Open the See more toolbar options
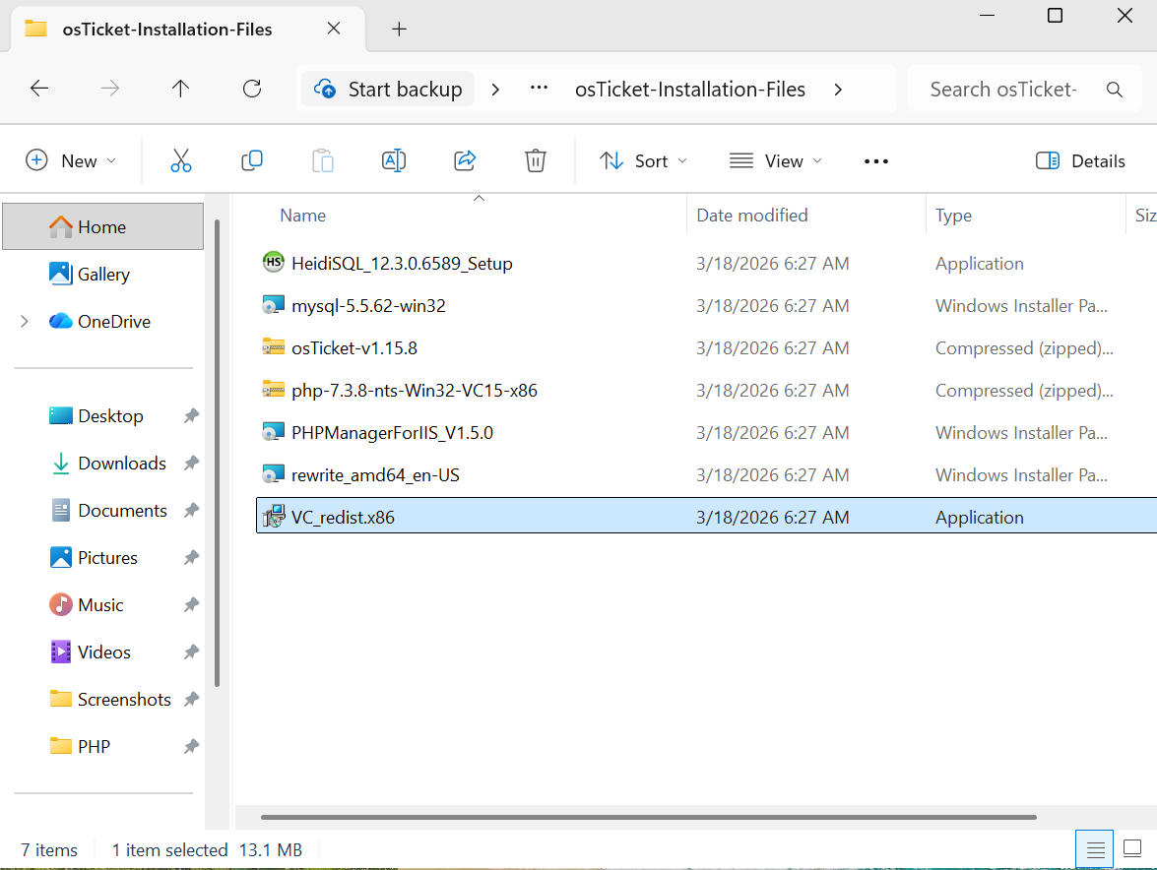 875,160
